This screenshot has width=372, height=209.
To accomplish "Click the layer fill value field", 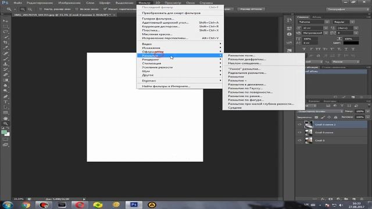I will [360, 117].
